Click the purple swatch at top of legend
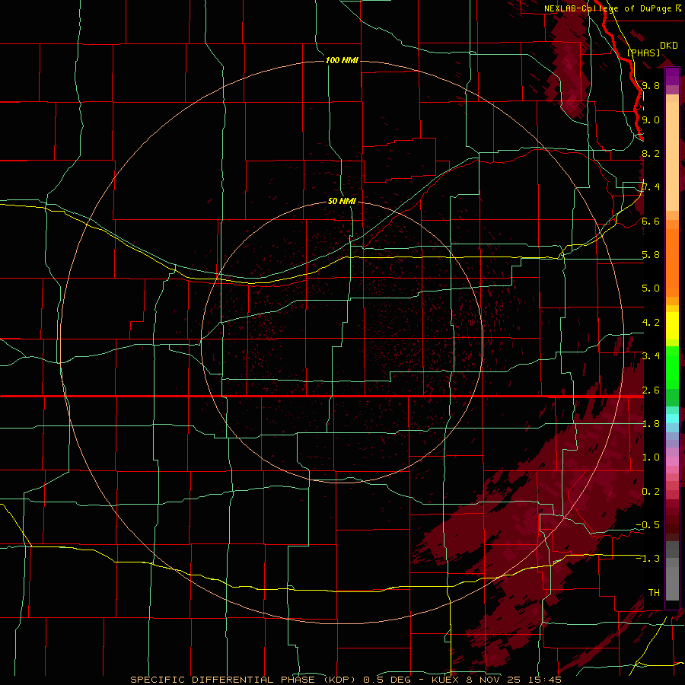 click(x=672, y=76)
